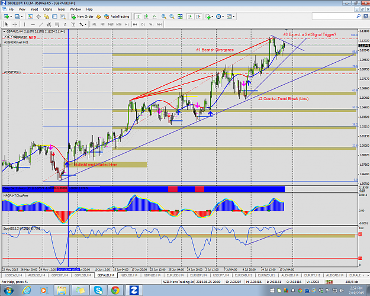The height and width of the screenshot is (296, 370).
Task: Switch timeframe to H1
Action: click(127, 24)
